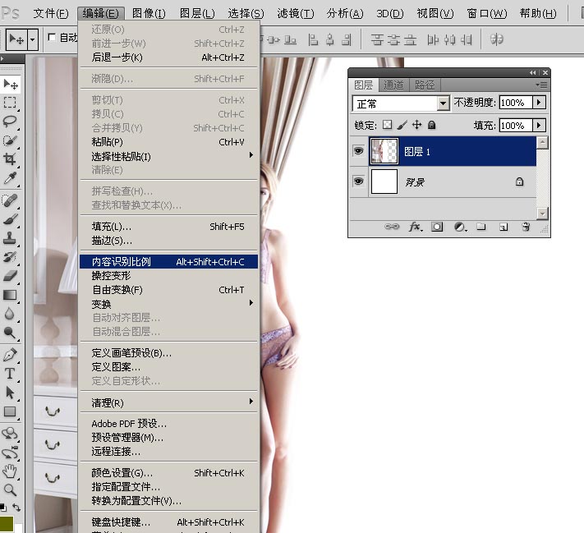Add a layer mask
The image size is (584, 533).
click(437, 227)
